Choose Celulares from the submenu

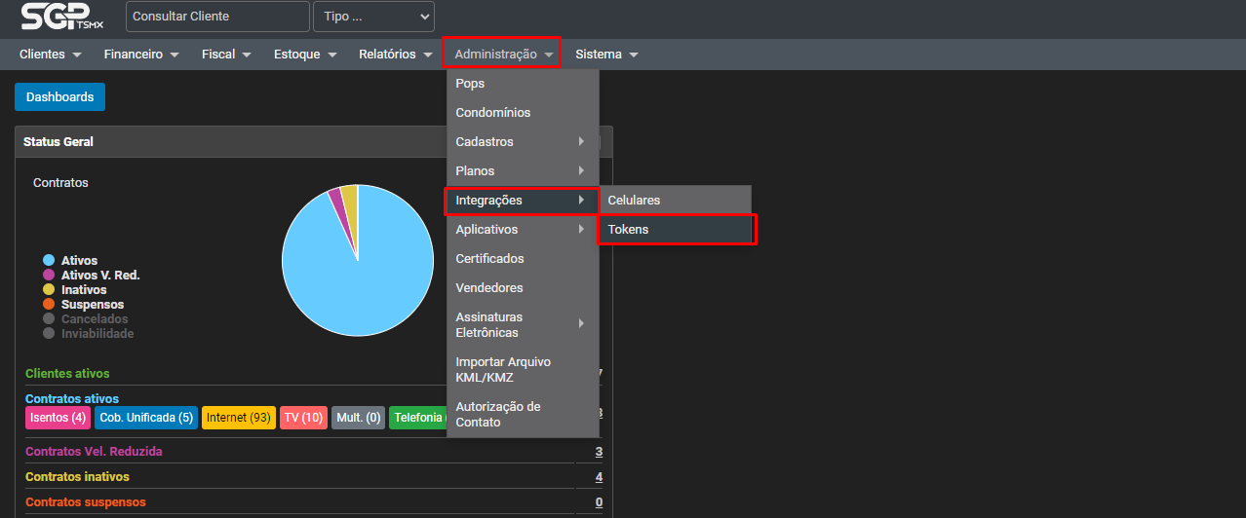(676, 201)
